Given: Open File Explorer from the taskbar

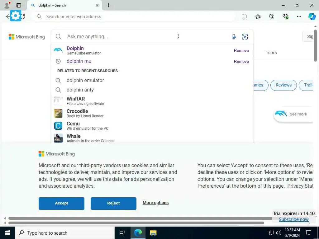Looking at the screenshot, I should coord(153,233).
